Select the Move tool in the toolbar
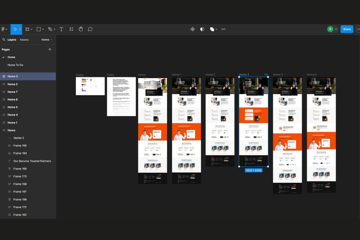The image size is (360, 240). click(x=15, y=29)
